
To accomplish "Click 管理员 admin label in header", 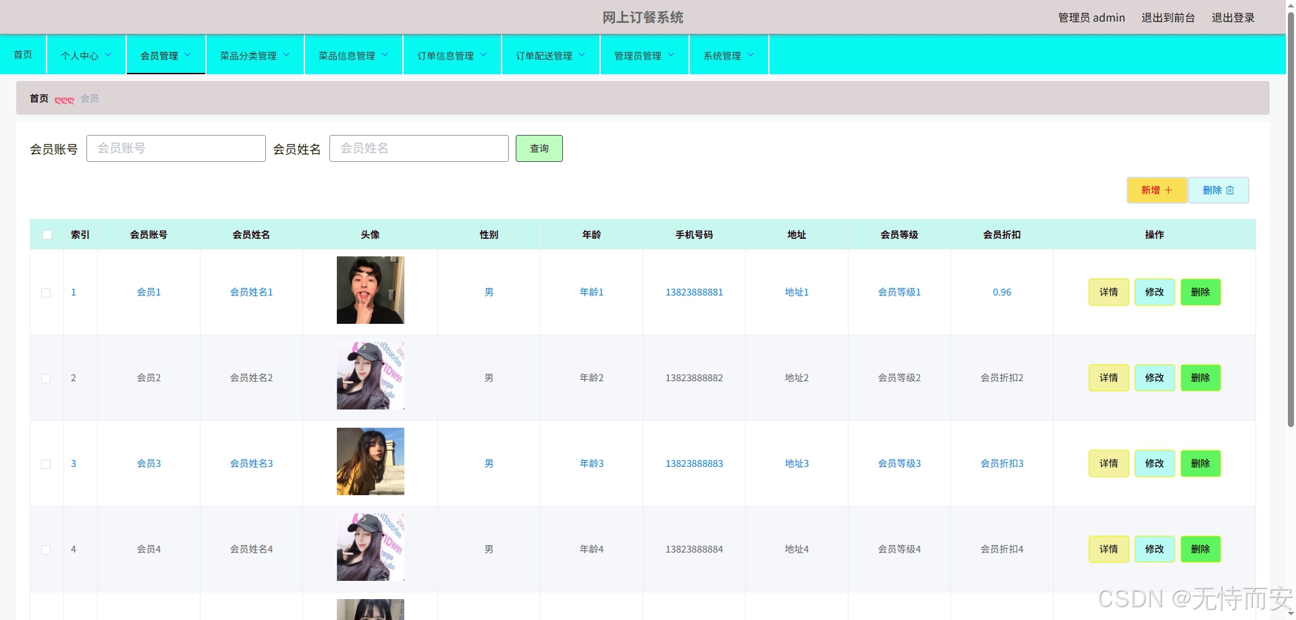I will pos(1091,18).
